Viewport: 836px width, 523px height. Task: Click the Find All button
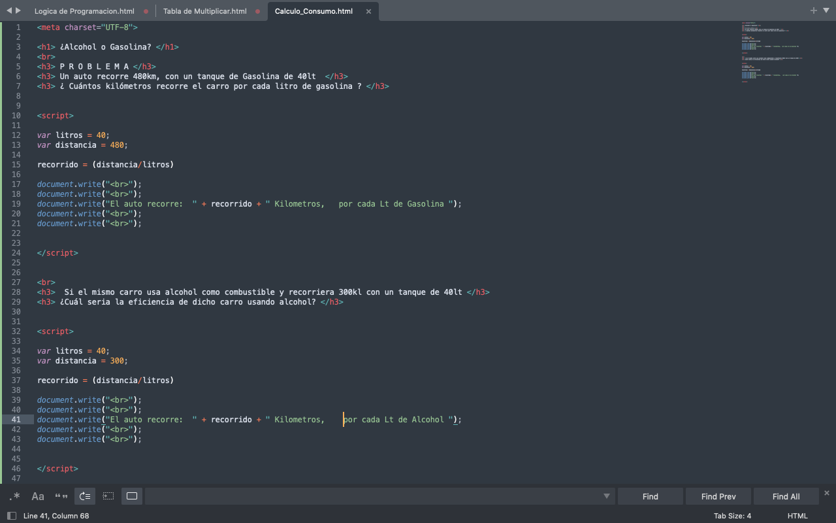[786, 496]
